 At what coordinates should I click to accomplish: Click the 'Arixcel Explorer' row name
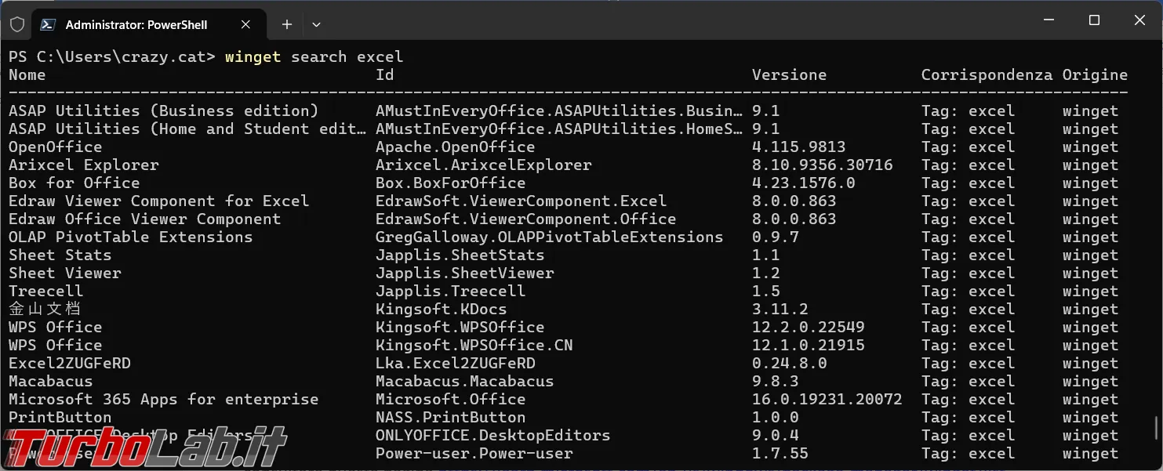pos(84,165)
